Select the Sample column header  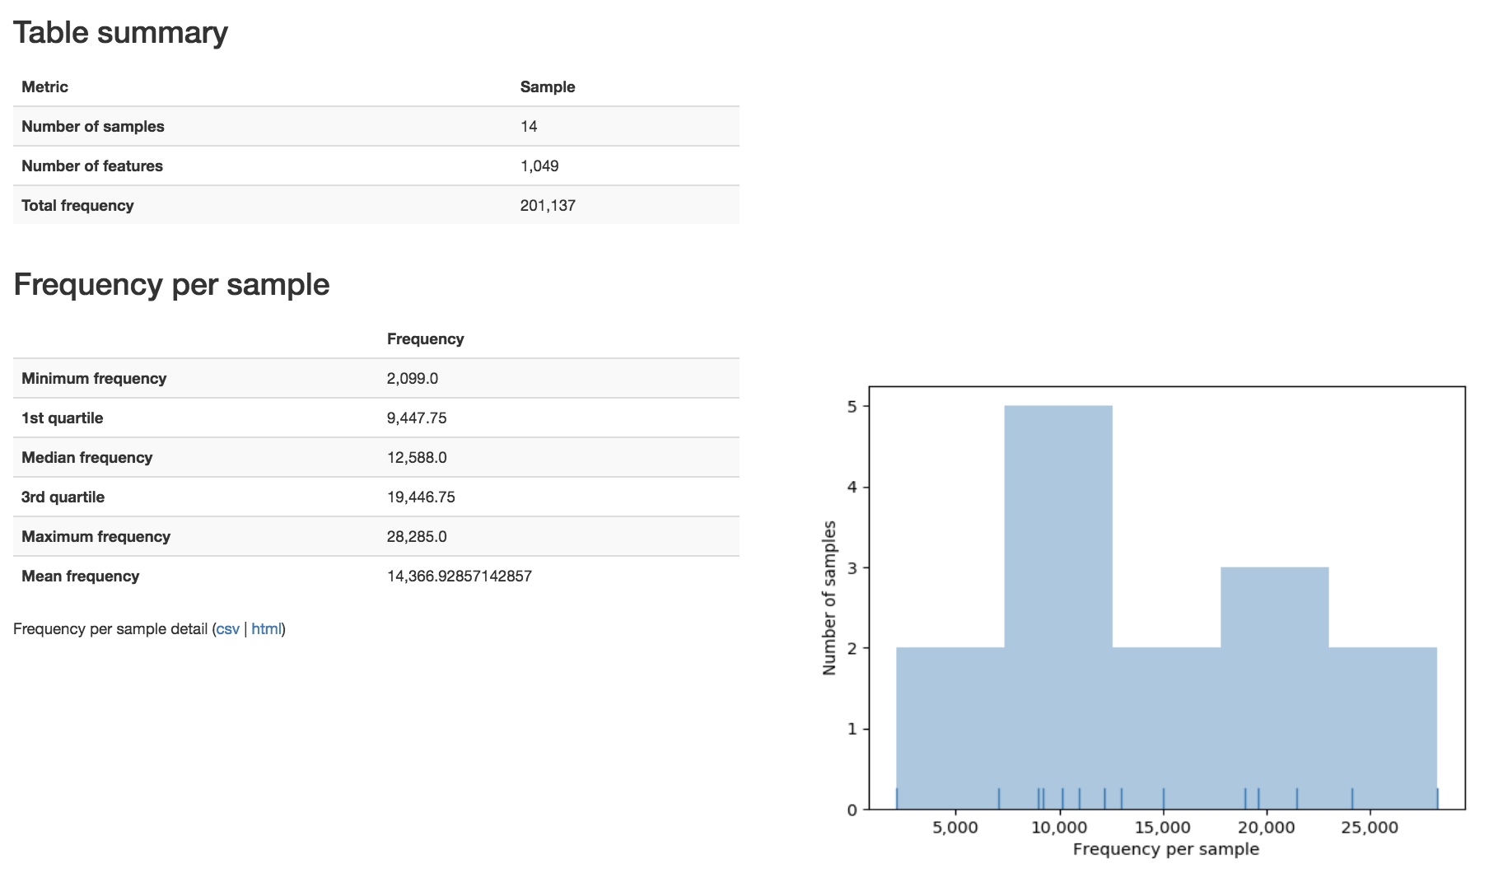pyautogui.click(x=548, y=87)
